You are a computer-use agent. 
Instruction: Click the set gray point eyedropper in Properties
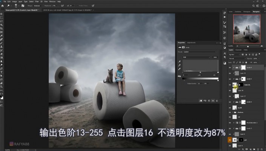179,65
